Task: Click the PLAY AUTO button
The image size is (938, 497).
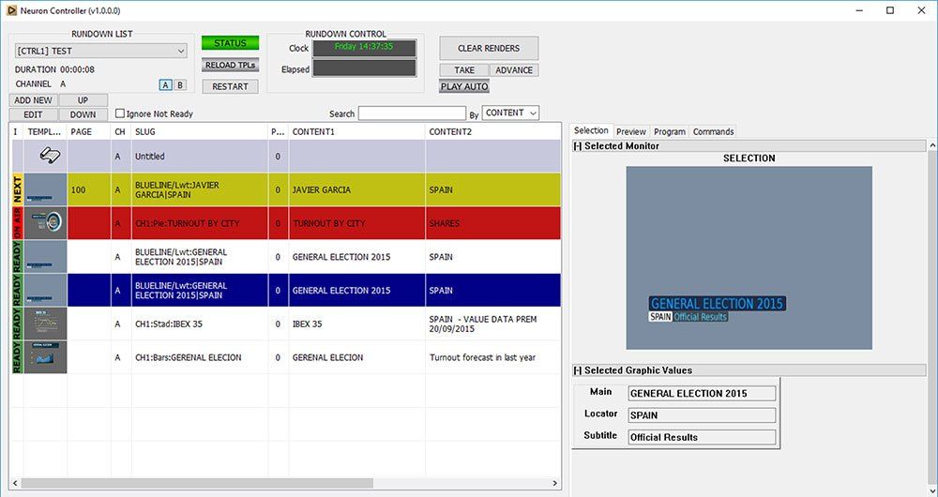Action: click(464, 86)
